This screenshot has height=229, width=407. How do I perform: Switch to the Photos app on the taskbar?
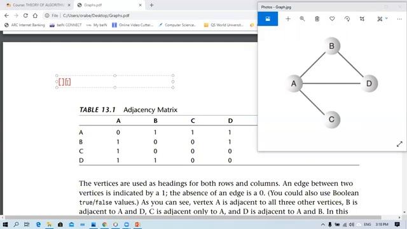(x=93, y=225)
